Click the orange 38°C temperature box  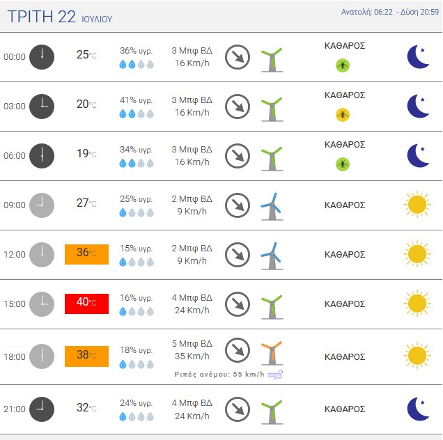tap(87, 356)
